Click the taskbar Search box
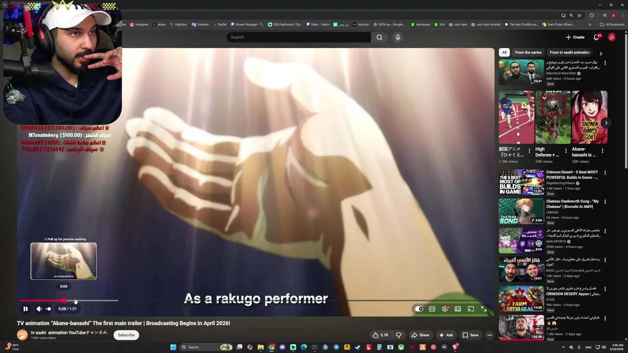Screen dimensions: 628x353 click(x=206, y=347)
